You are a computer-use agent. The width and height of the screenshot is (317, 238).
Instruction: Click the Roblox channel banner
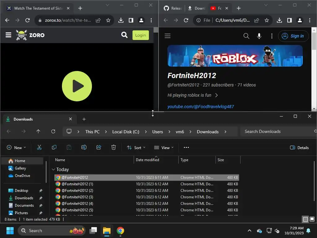pos(235,56)
